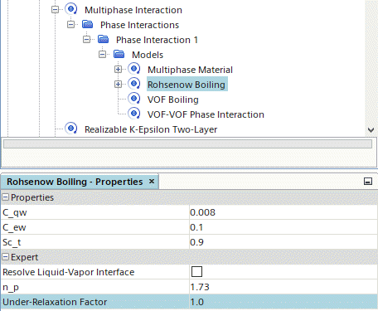Collapse the Properties section header
Image resolution: width=378 pixels, height=311 pixels.
click(6, 197)
